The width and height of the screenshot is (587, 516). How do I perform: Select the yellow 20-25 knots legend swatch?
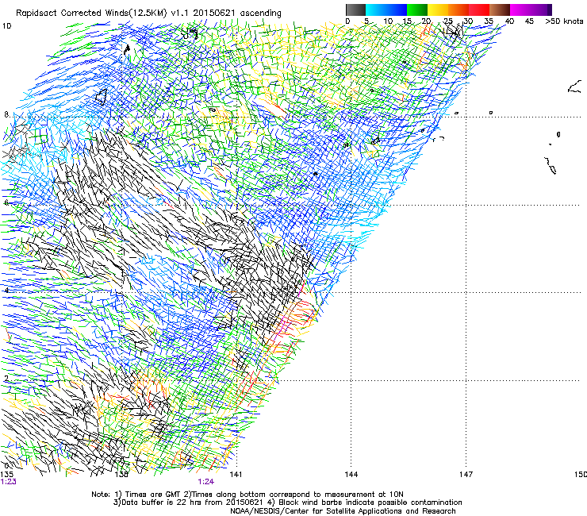[438, 10]
